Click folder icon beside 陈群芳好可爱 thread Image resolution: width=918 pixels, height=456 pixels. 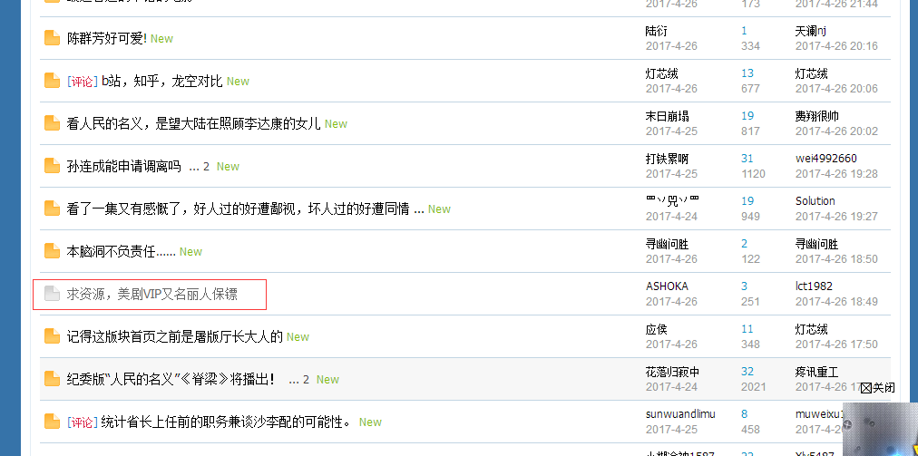pos(52,39)
